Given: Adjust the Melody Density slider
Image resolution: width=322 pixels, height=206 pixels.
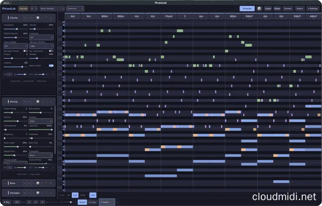Looking at the screenshot, I should (x=16, y=121).
